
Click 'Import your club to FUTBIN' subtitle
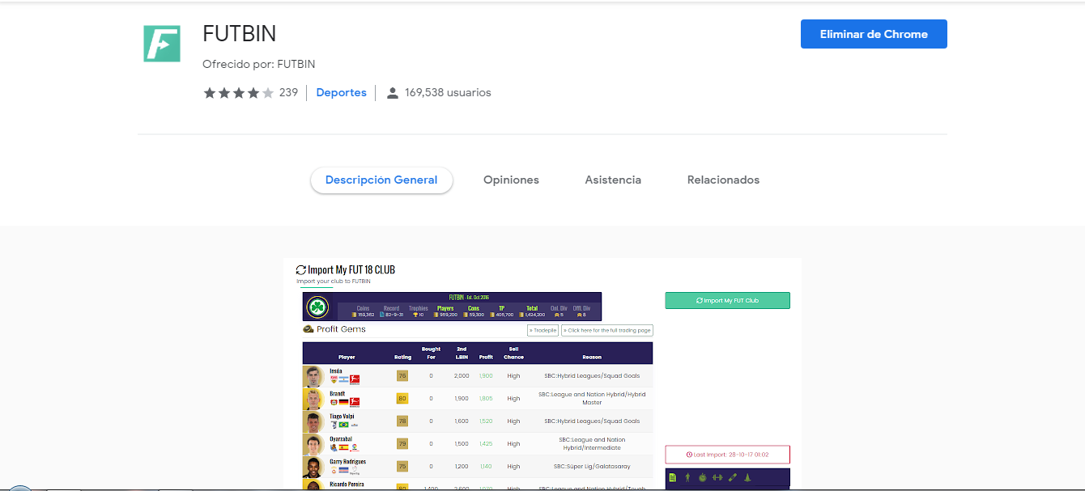334,281
